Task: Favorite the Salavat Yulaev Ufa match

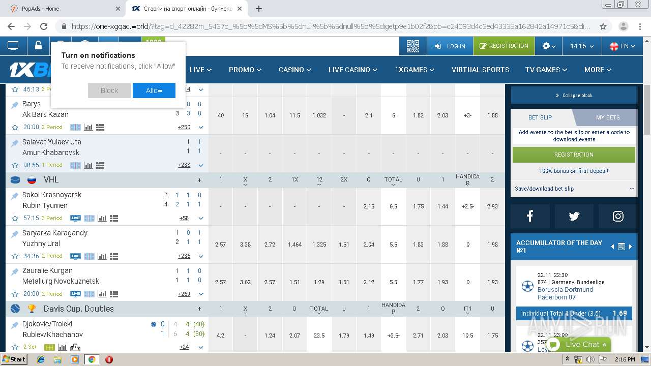Action: pos(15,165)
